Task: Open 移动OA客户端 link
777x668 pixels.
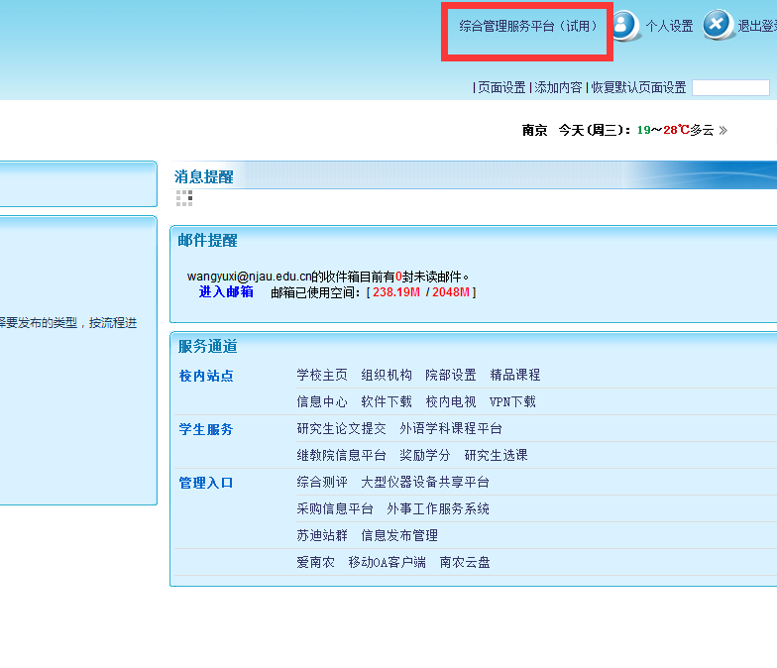Action: pyautogui.click(x=387, y=562)
